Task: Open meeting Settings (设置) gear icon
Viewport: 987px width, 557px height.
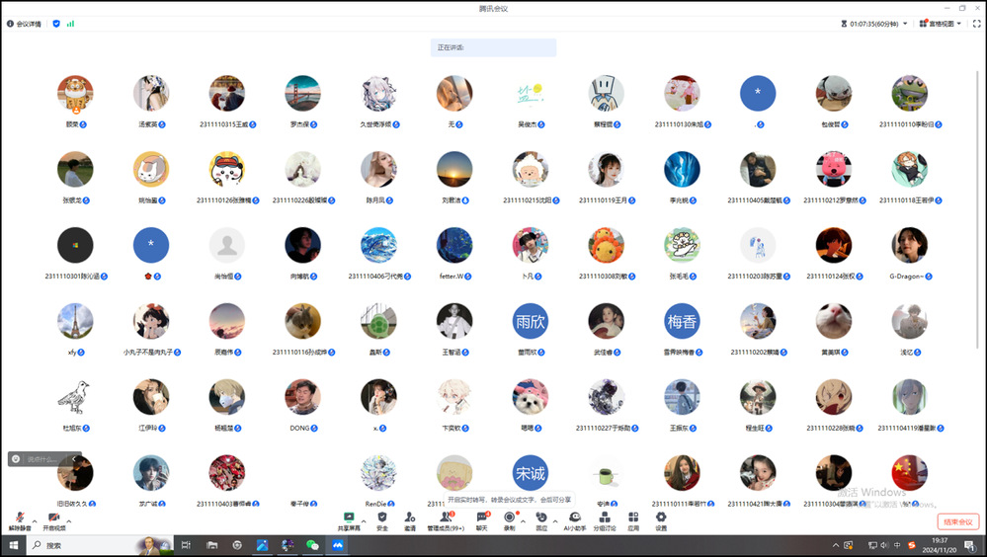Action: 661,518
